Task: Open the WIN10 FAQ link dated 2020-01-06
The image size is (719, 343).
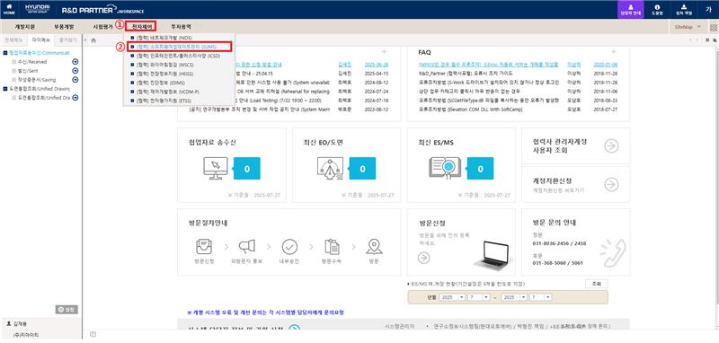Action: click(488, 64)
